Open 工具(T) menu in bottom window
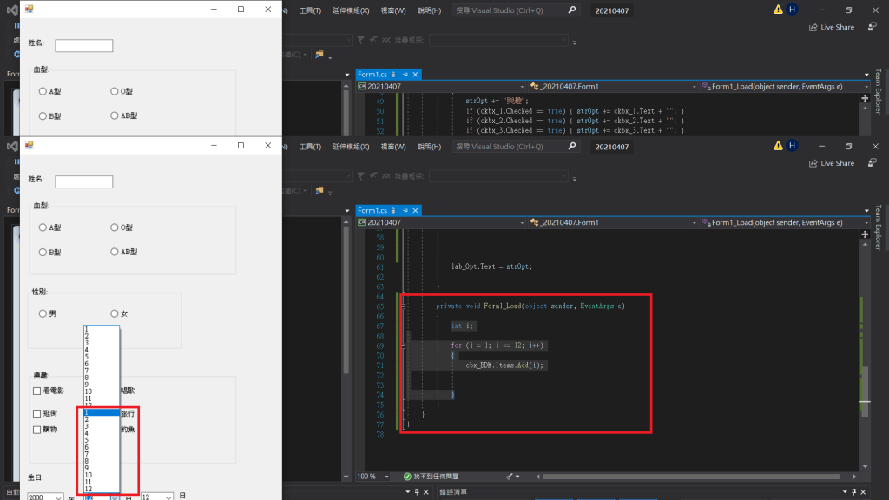889x500 pixels. pos(310,146)
